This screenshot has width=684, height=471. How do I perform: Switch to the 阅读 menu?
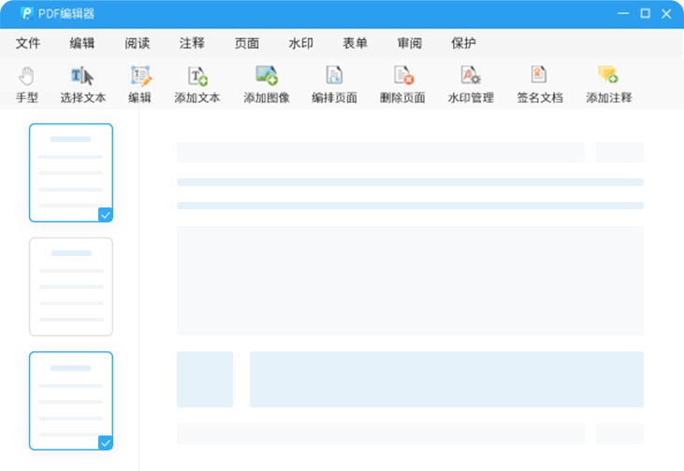[x=137, y=43]
